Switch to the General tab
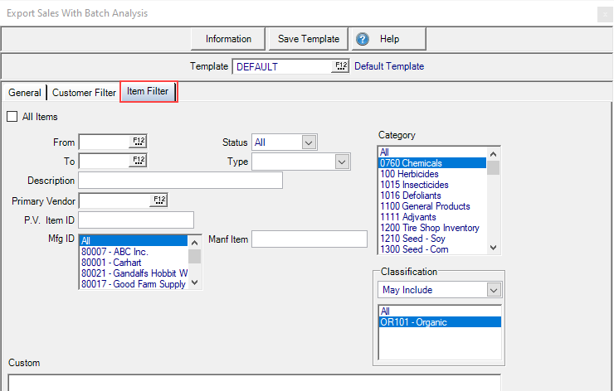614x391 pixels. pos(24,93)
